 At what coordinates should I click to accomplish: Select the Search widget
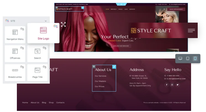point(37,54)
